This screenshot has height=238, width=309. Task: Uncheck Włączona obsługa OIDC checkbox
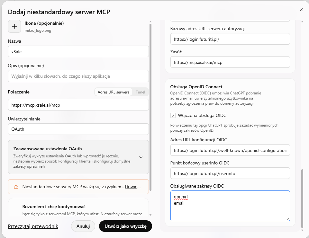[x=173, y=115]
